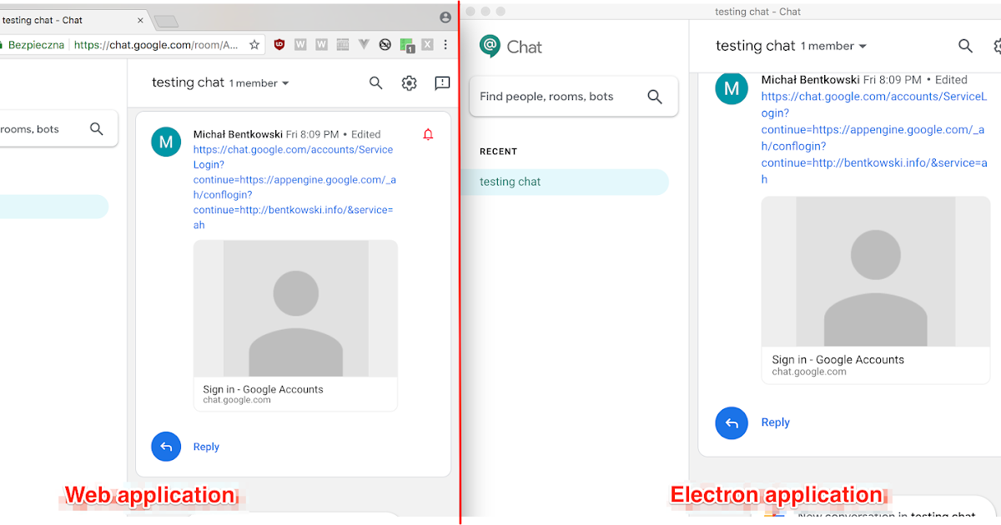Open a new tab in Chrome
This screenshot has width=1001, height=525.
[x=166, y=21]
